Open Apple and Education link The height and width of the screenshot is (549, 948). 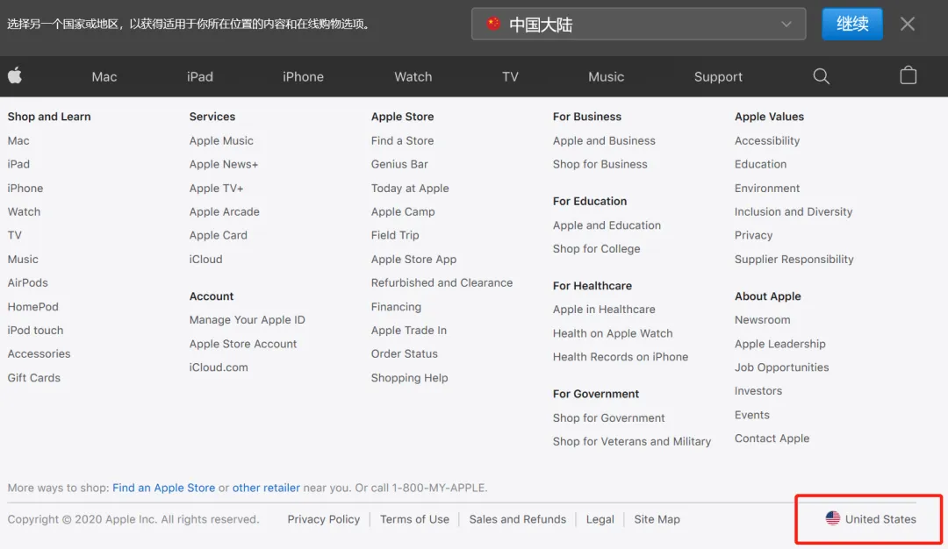coord(607,225)
